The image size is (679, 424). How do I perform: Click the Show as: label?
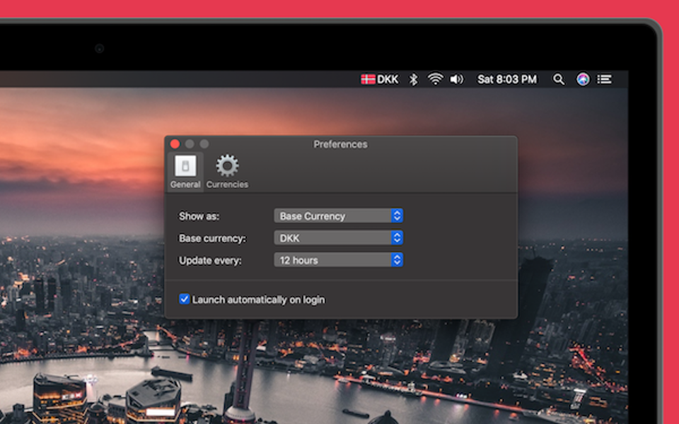(199, 216)
